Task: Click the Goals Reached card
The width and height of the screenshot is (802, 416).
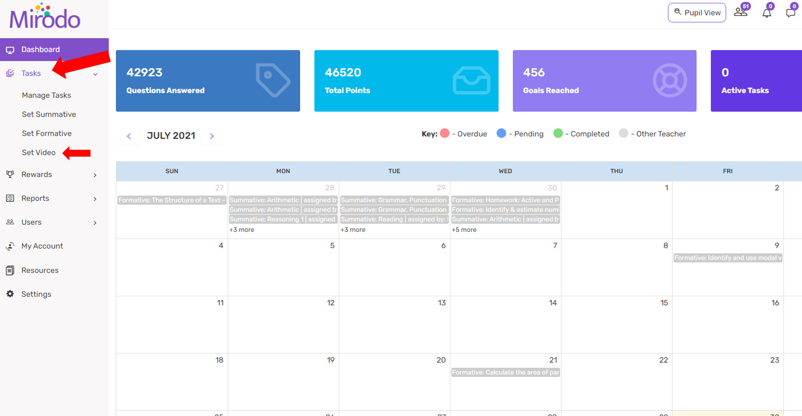Action: pos(604,81)
